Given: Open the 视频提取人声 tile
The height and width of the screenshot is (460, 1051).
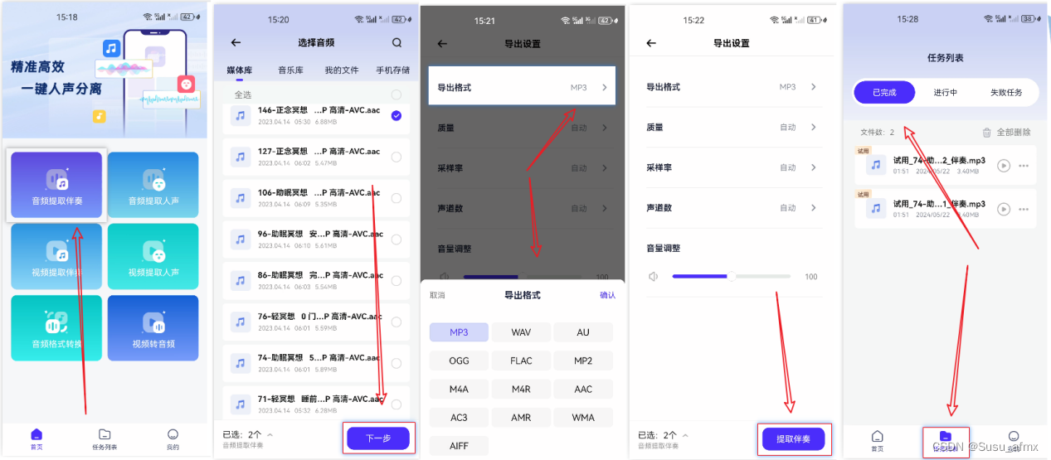Looking at the screenshot, I should point(153,256).
